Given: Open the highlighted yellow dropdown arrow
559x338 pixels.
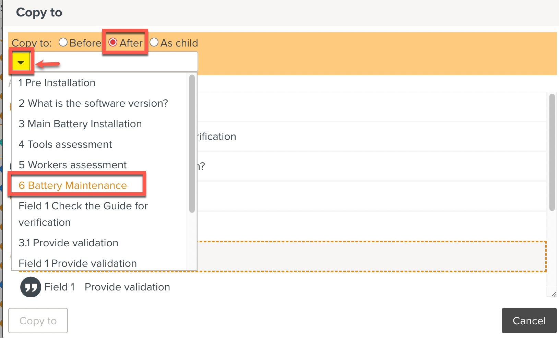Looking at the screenshot, I should (20, 62).
